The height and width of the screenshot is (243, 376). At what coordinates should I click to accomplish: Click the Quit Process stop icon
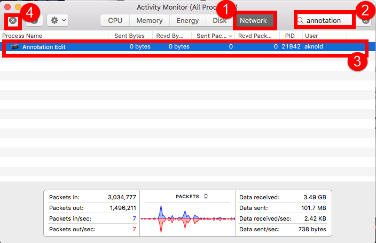point(13,20)
